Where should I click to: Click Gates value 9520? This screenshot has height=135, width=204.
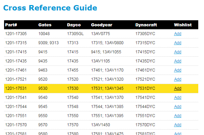pyautogui.click(x=43, y=79)
